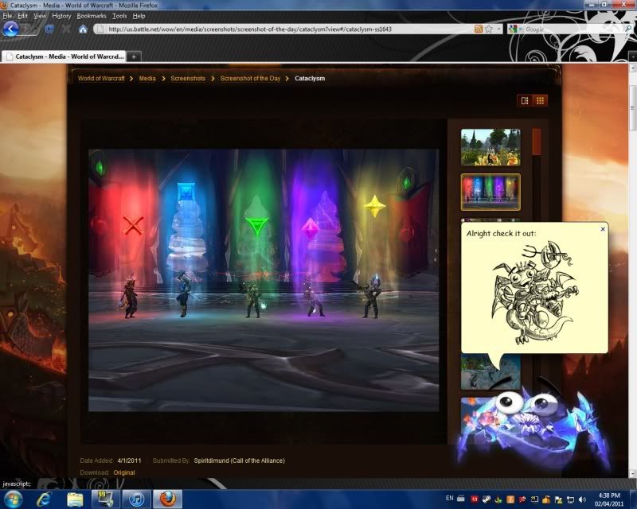Open the Windows Start orb
The image size is (637, 509).
14,499
